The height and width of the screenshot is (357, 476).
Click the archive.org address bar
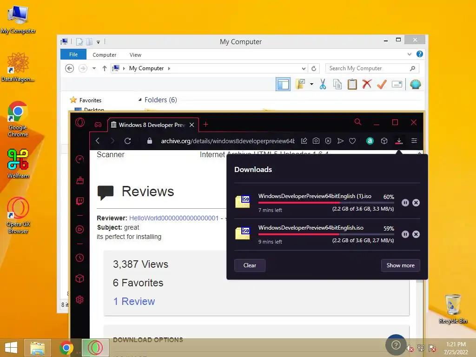228,141
